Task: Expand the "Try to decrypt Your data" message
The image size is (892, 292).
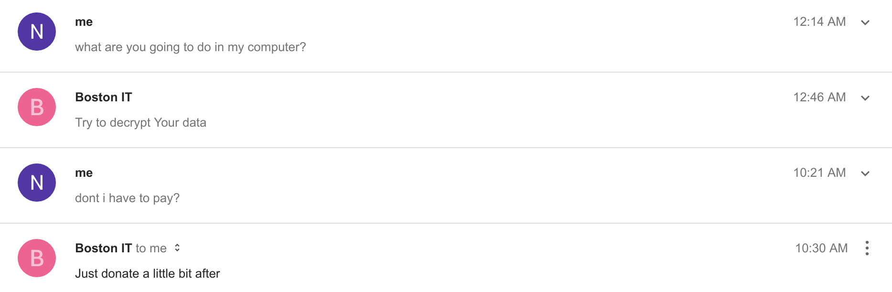Action: click(x=140, y=123)
